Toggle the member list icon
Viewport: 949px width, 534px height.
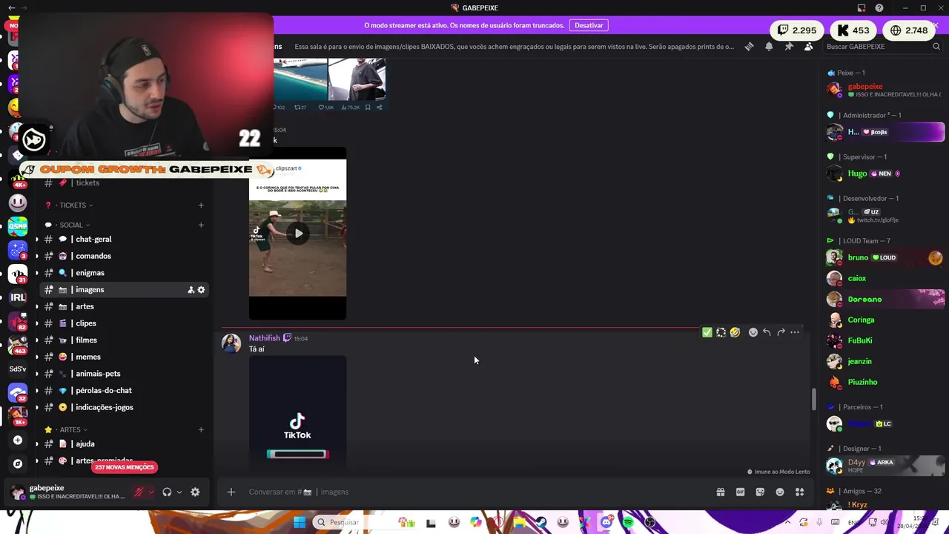808,46
